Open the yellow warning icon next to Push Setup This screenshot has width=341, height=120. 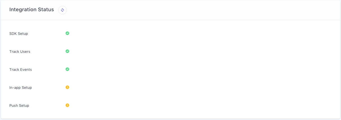(x=67, y=105)
